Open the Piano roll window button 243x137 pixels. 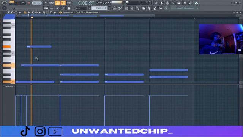pos(120,8)
